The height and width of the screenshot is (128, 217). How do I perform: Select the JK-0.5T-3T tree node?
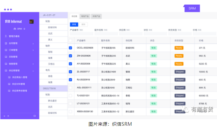click(53, 15)
